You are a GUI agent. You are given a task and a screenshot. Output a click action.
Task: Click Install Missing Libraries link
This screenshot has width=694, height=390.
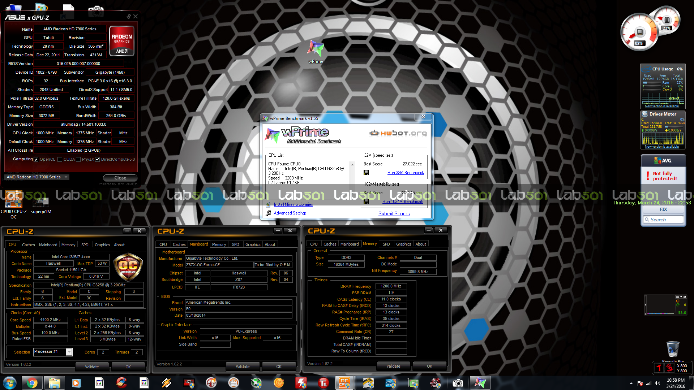pyautogui.click(x=293, y=204)
